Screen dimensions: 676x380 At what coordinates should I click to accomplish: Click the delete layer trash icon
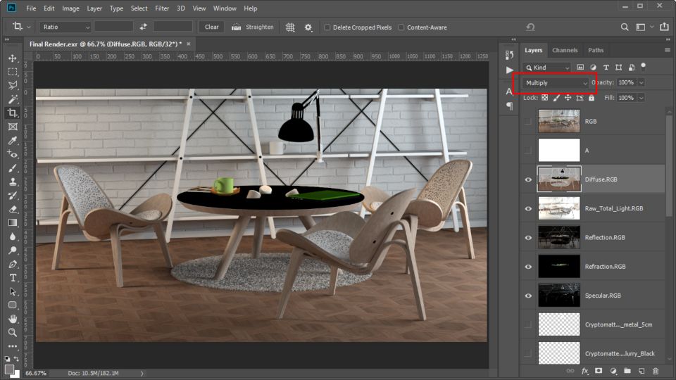[x=656, y=371]
